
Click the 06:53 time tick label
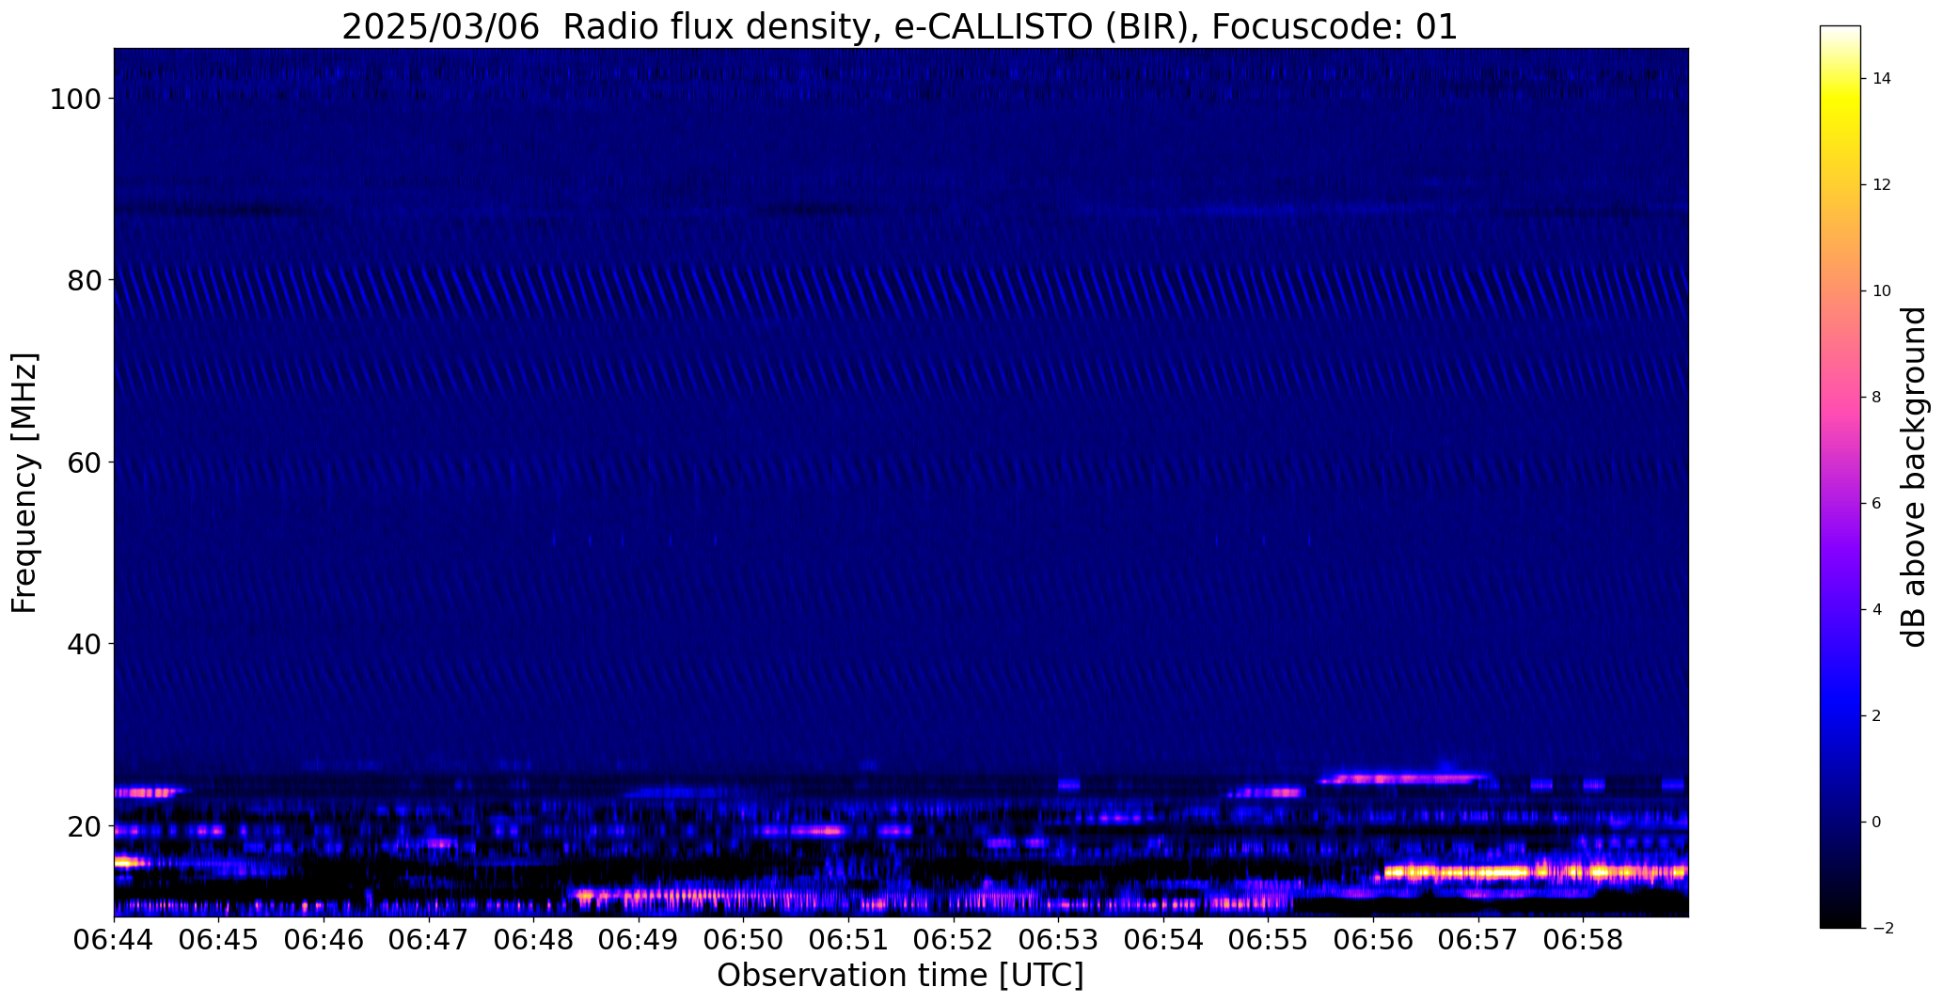[x=1058, y=940]
